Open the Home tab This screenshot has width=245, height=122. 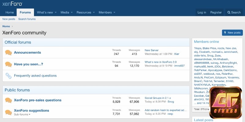point(9,13)
